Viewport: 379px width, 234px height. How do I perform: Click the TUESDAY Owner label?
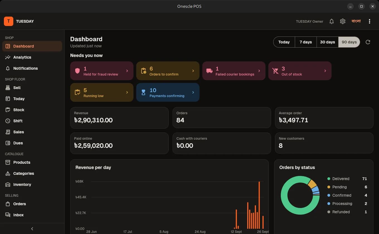(x=310, y=21)
